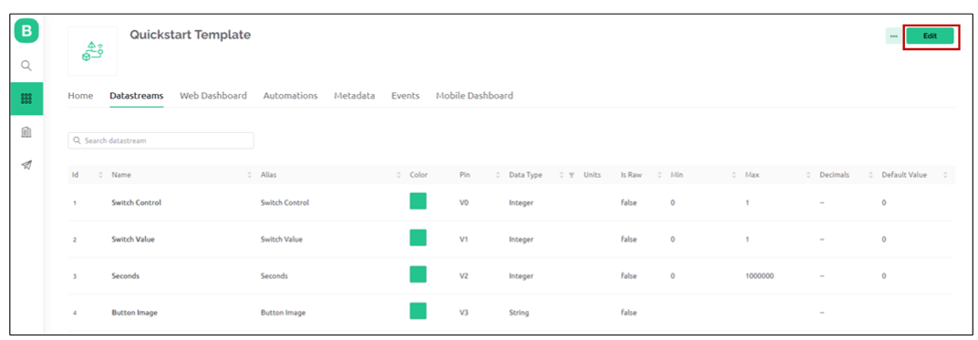Sort by Decimals column arrows
This screenshot has width=978, height=340.
point(870,176)
